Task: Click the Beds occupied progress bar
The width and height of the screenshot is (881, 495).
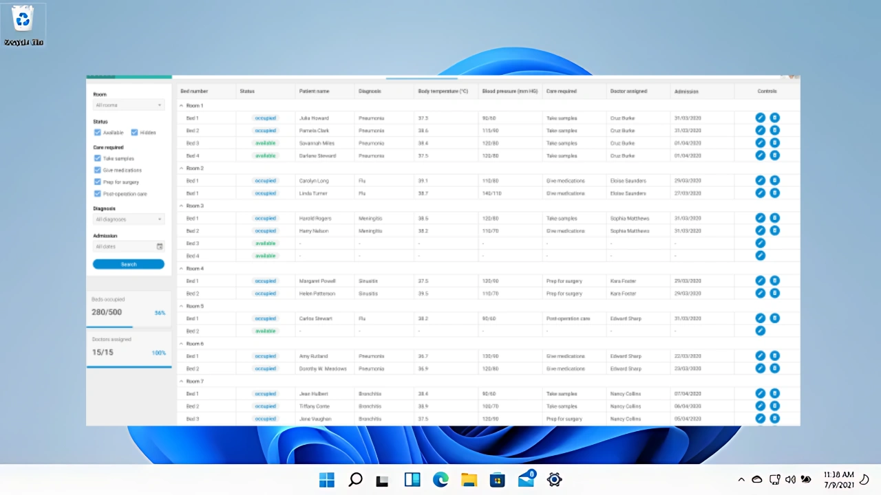Action: [129, 327]
